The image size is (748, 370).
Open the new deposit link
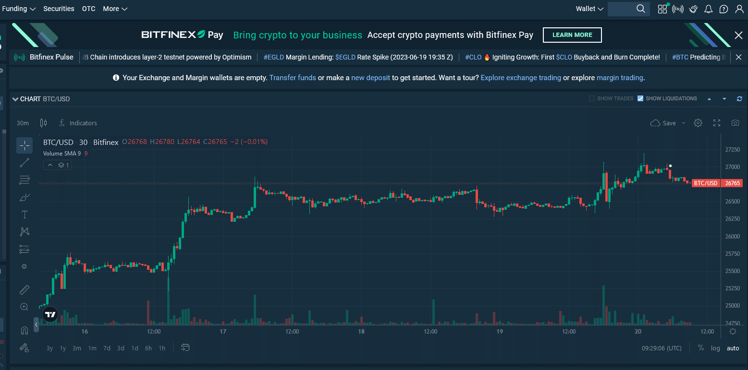click(x=370, y=77)
